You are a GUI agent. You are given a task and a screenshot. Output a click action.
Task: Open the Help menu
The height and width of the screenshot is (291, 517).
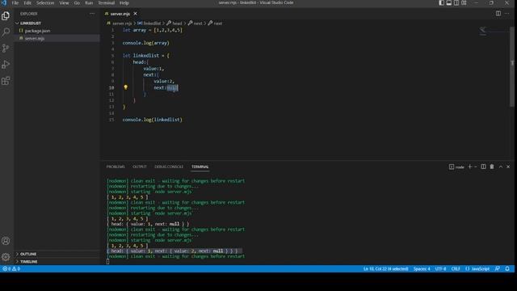tap(124, 3)
